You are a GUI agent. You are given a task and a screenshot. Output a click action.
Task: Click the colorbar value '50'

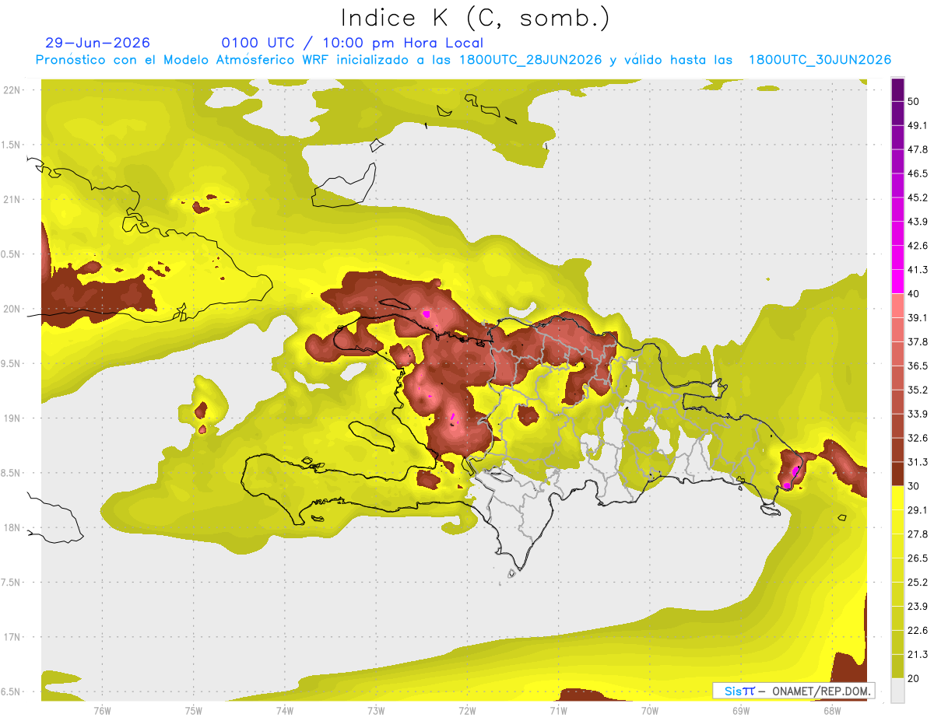point(915,102)
